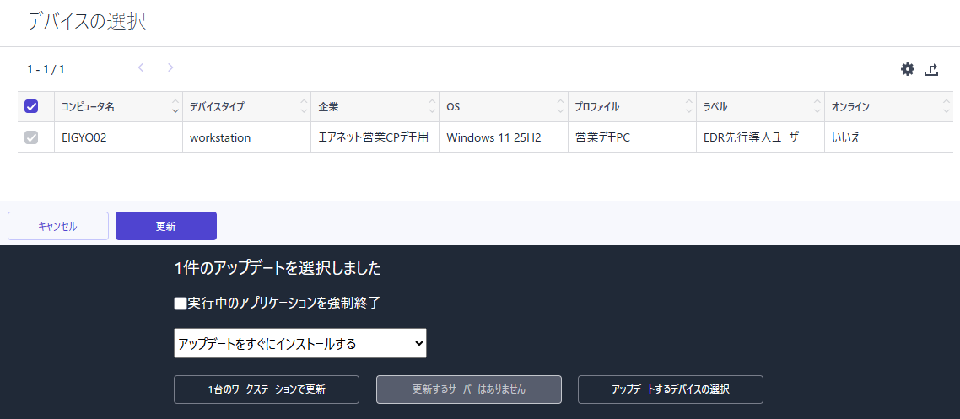The width and height of the screenshot is (960, 419).
Task: Sort by OS column arrows
Action: [560, 107]
